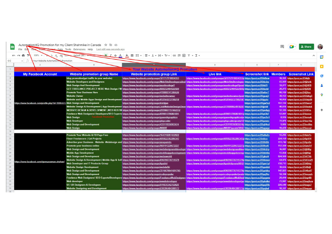This screenshot has height=234, width=332.
Task: Click the Print icon
Action: tap(23, 55)
